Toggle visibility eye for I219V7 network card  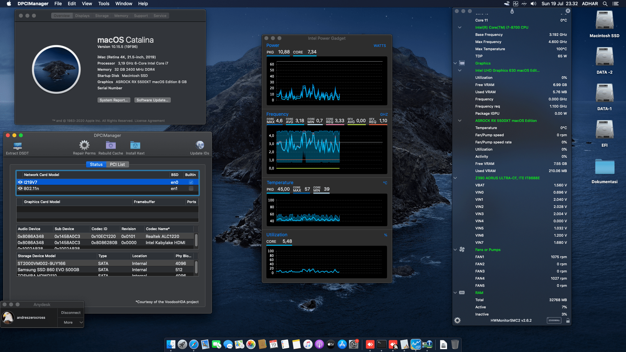point(20,182)
